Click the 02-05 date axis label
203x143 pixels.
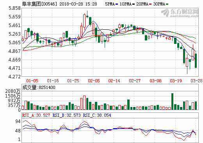[x=94, y=81]
